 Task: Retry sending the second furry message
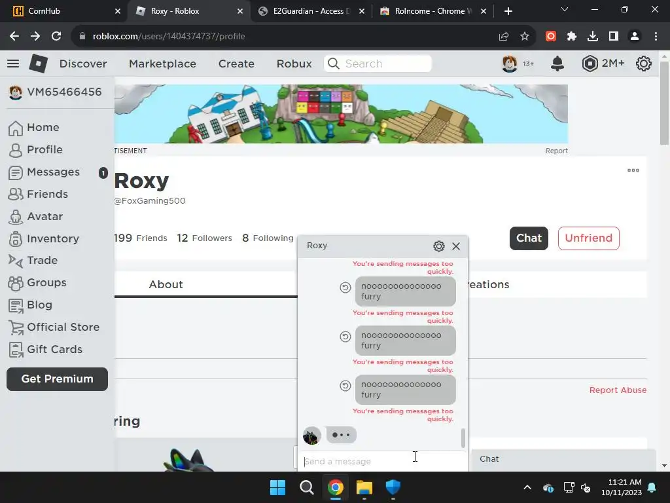tap(345, 337)
